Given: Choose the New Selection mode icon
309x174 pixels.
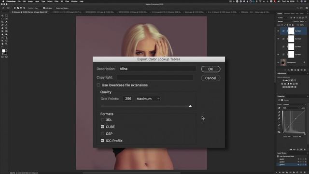Looking at the screenshot, I should point(14,8).
